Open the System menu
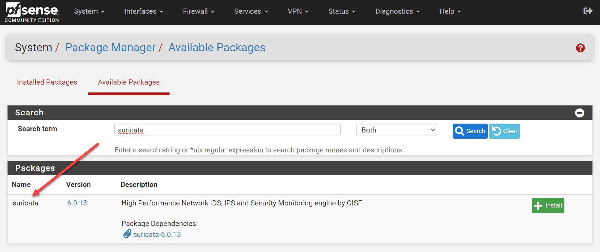This screenshot has width=600, height=252. tap(89, 11)
